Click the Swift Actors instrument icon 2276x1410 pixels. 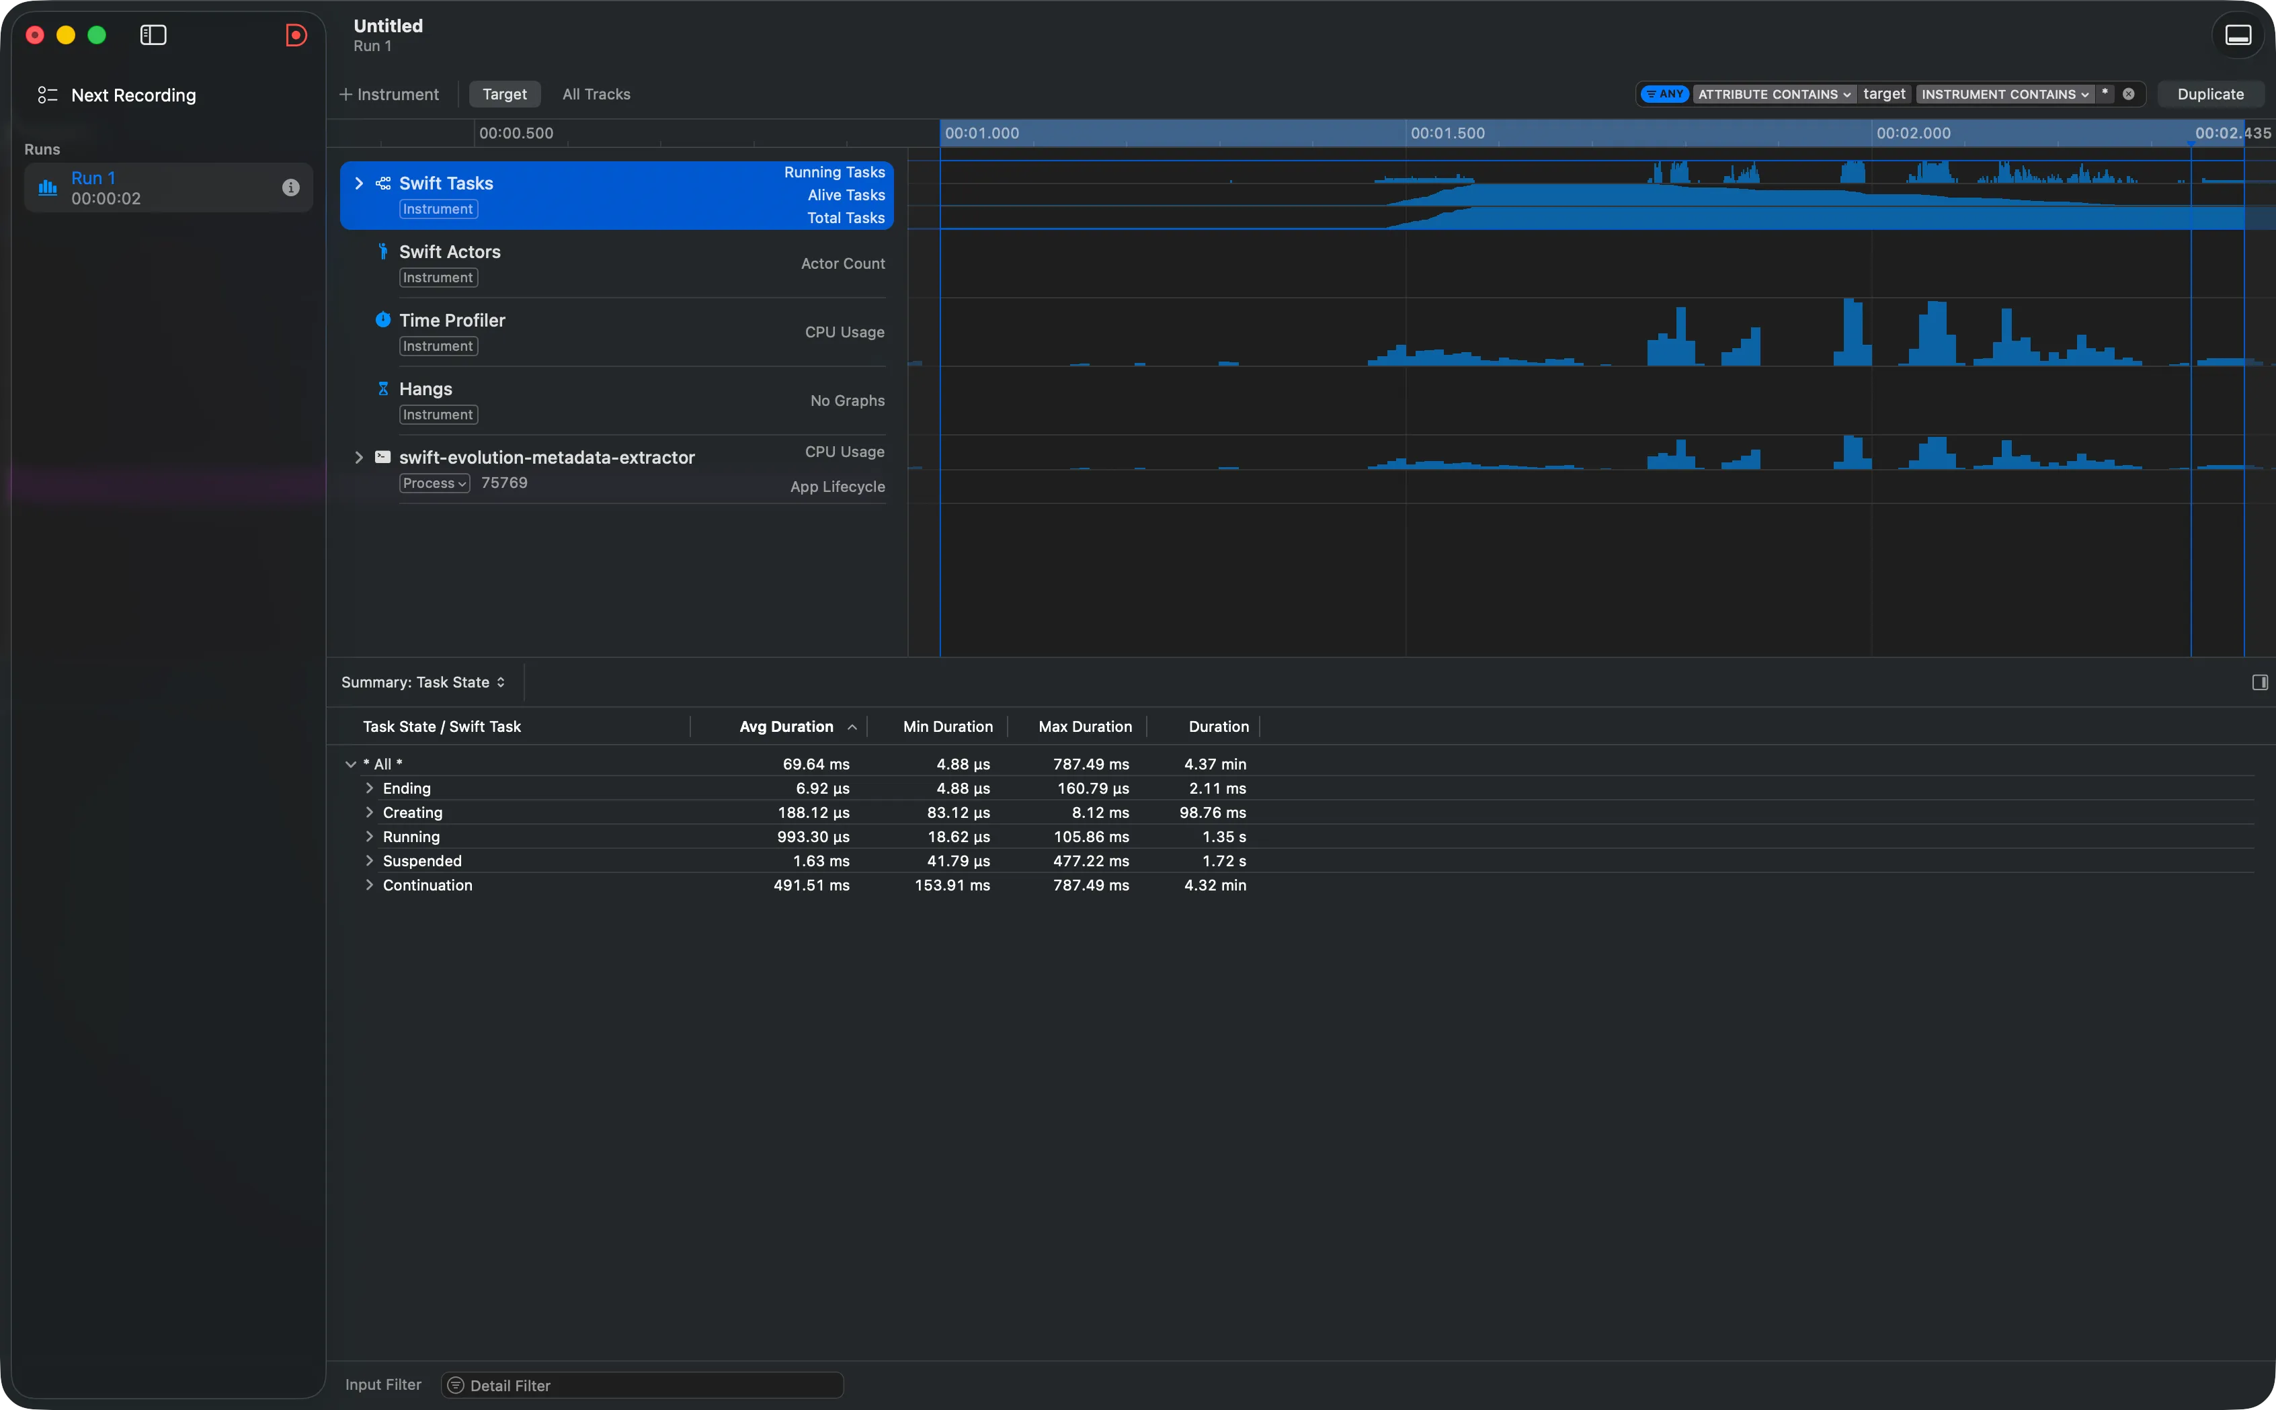383,252
